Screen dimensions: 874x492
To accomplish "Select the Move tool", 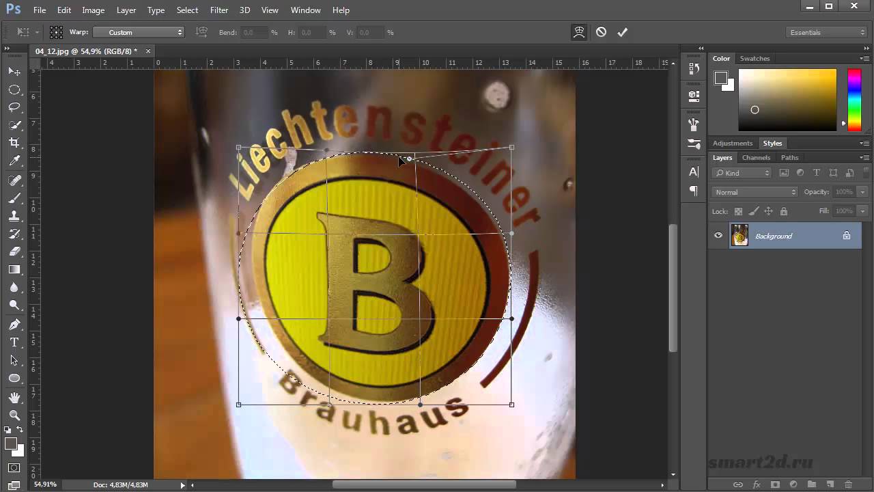I will 14,71.
